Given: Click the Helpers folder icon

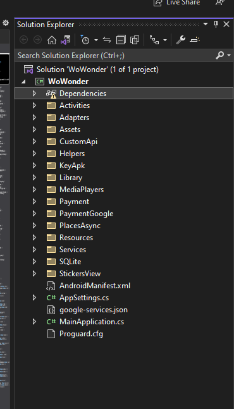Looking at the screenshot, I should click(x=51, y=154).
